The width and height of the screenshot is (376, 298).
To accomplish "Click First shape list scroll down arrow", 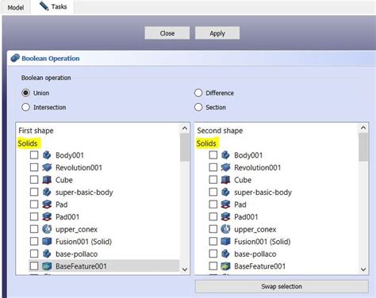I will coord(185,269).
